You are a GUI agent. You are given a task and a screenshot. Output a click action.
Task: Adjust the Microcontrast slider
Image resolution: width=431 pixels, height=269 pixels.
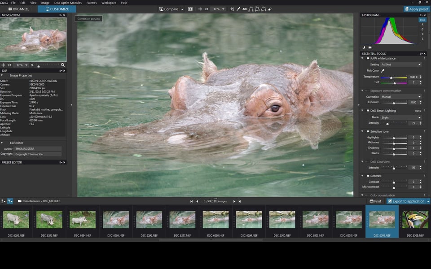394,188
